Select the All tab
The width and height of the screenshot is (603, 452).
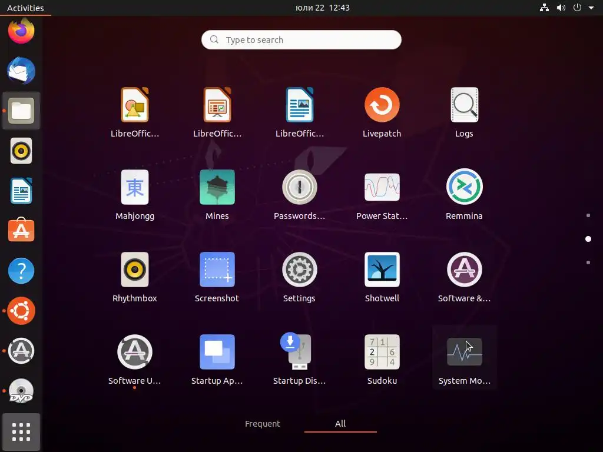tap(340, 424)
